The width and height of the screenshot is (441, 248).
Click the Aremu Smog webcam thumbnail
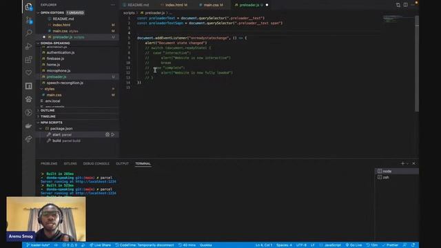click(x=46, y=219)
